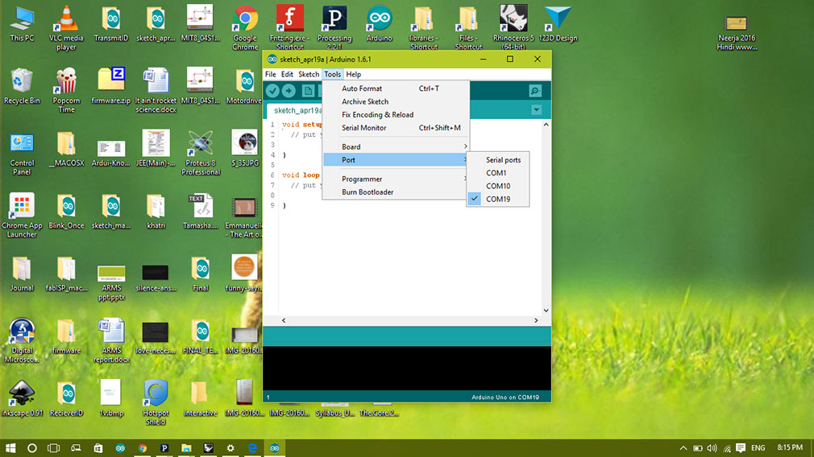814x457 pixels.
Task: Select the Inkscape 0.91 desktop icon
Action: [22, 398]
